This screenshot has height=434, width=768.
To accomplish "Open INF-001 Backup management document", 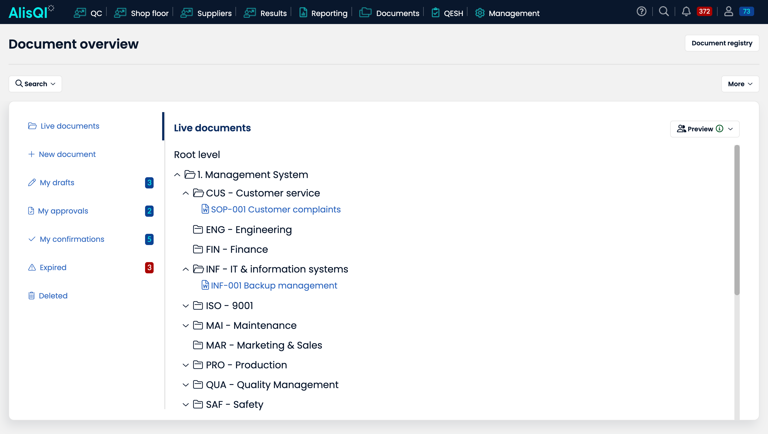I will coord(274,285).
